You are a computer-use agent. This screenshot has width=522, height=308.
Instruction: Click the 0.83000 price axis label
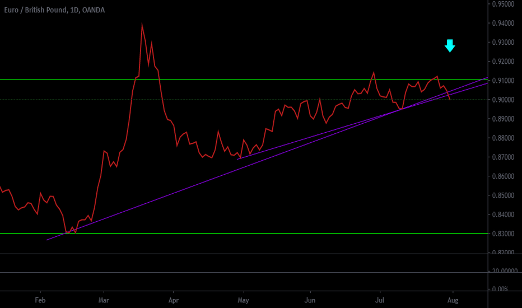tap(503, 234)
